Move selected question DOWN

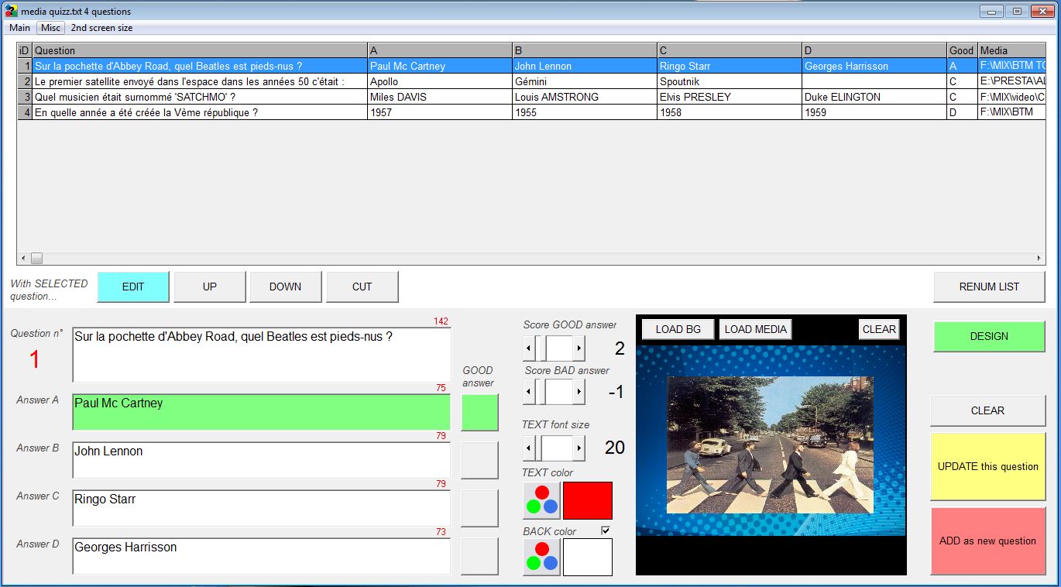point(286,287)
